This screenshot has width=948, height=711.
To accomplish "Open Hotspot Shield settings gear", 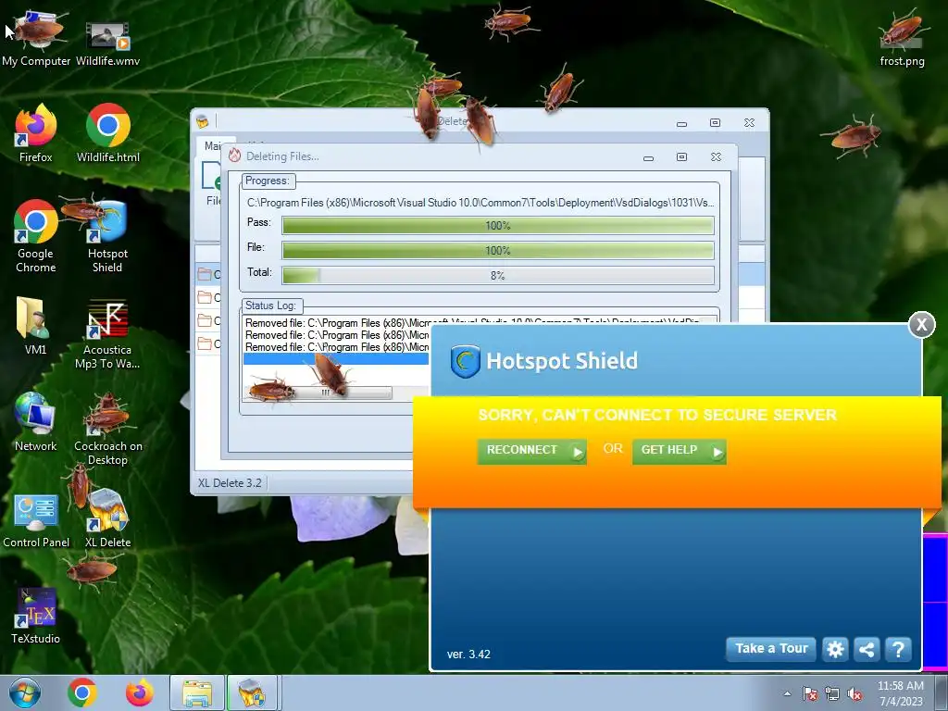I will pyautogui.click(x=835, y=649).
